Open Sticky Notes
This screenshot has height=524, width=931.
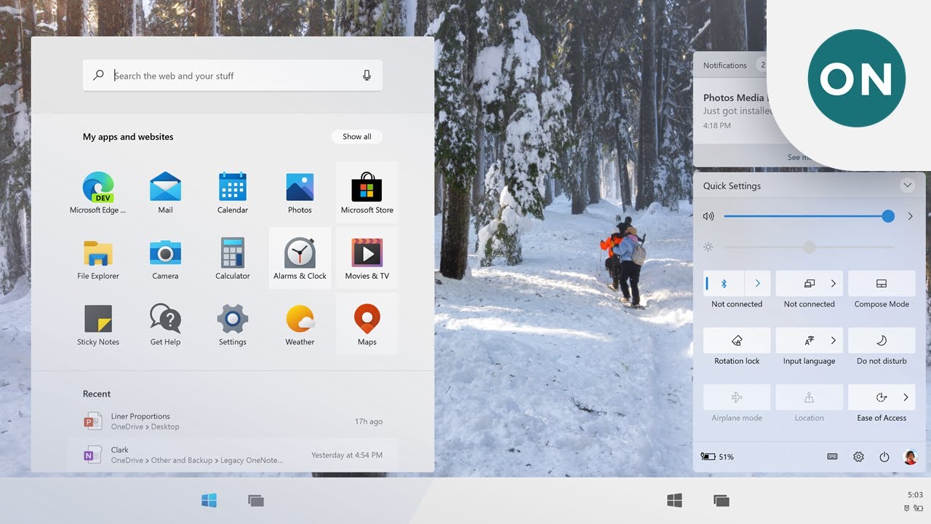(x=98, y=325)
